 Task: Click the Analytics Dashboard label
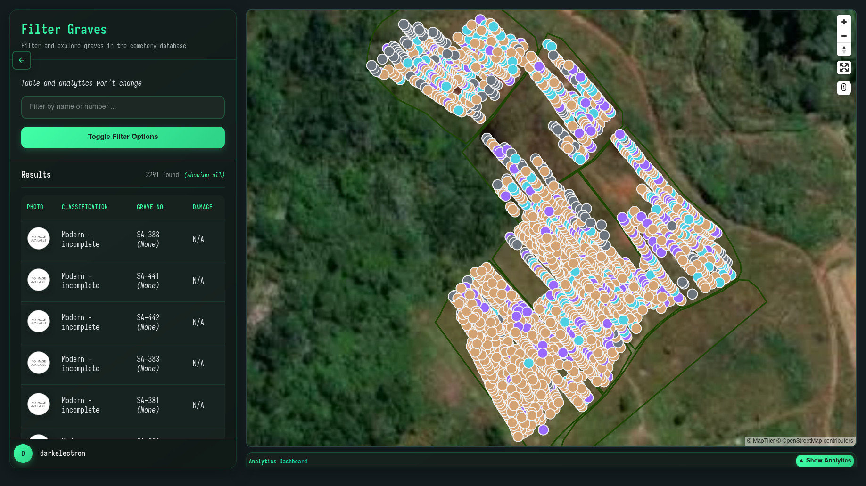point(278,461)
